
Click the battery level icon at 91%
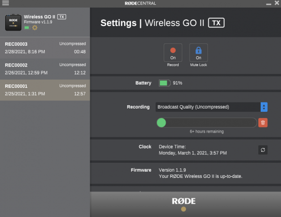(165, 83)
